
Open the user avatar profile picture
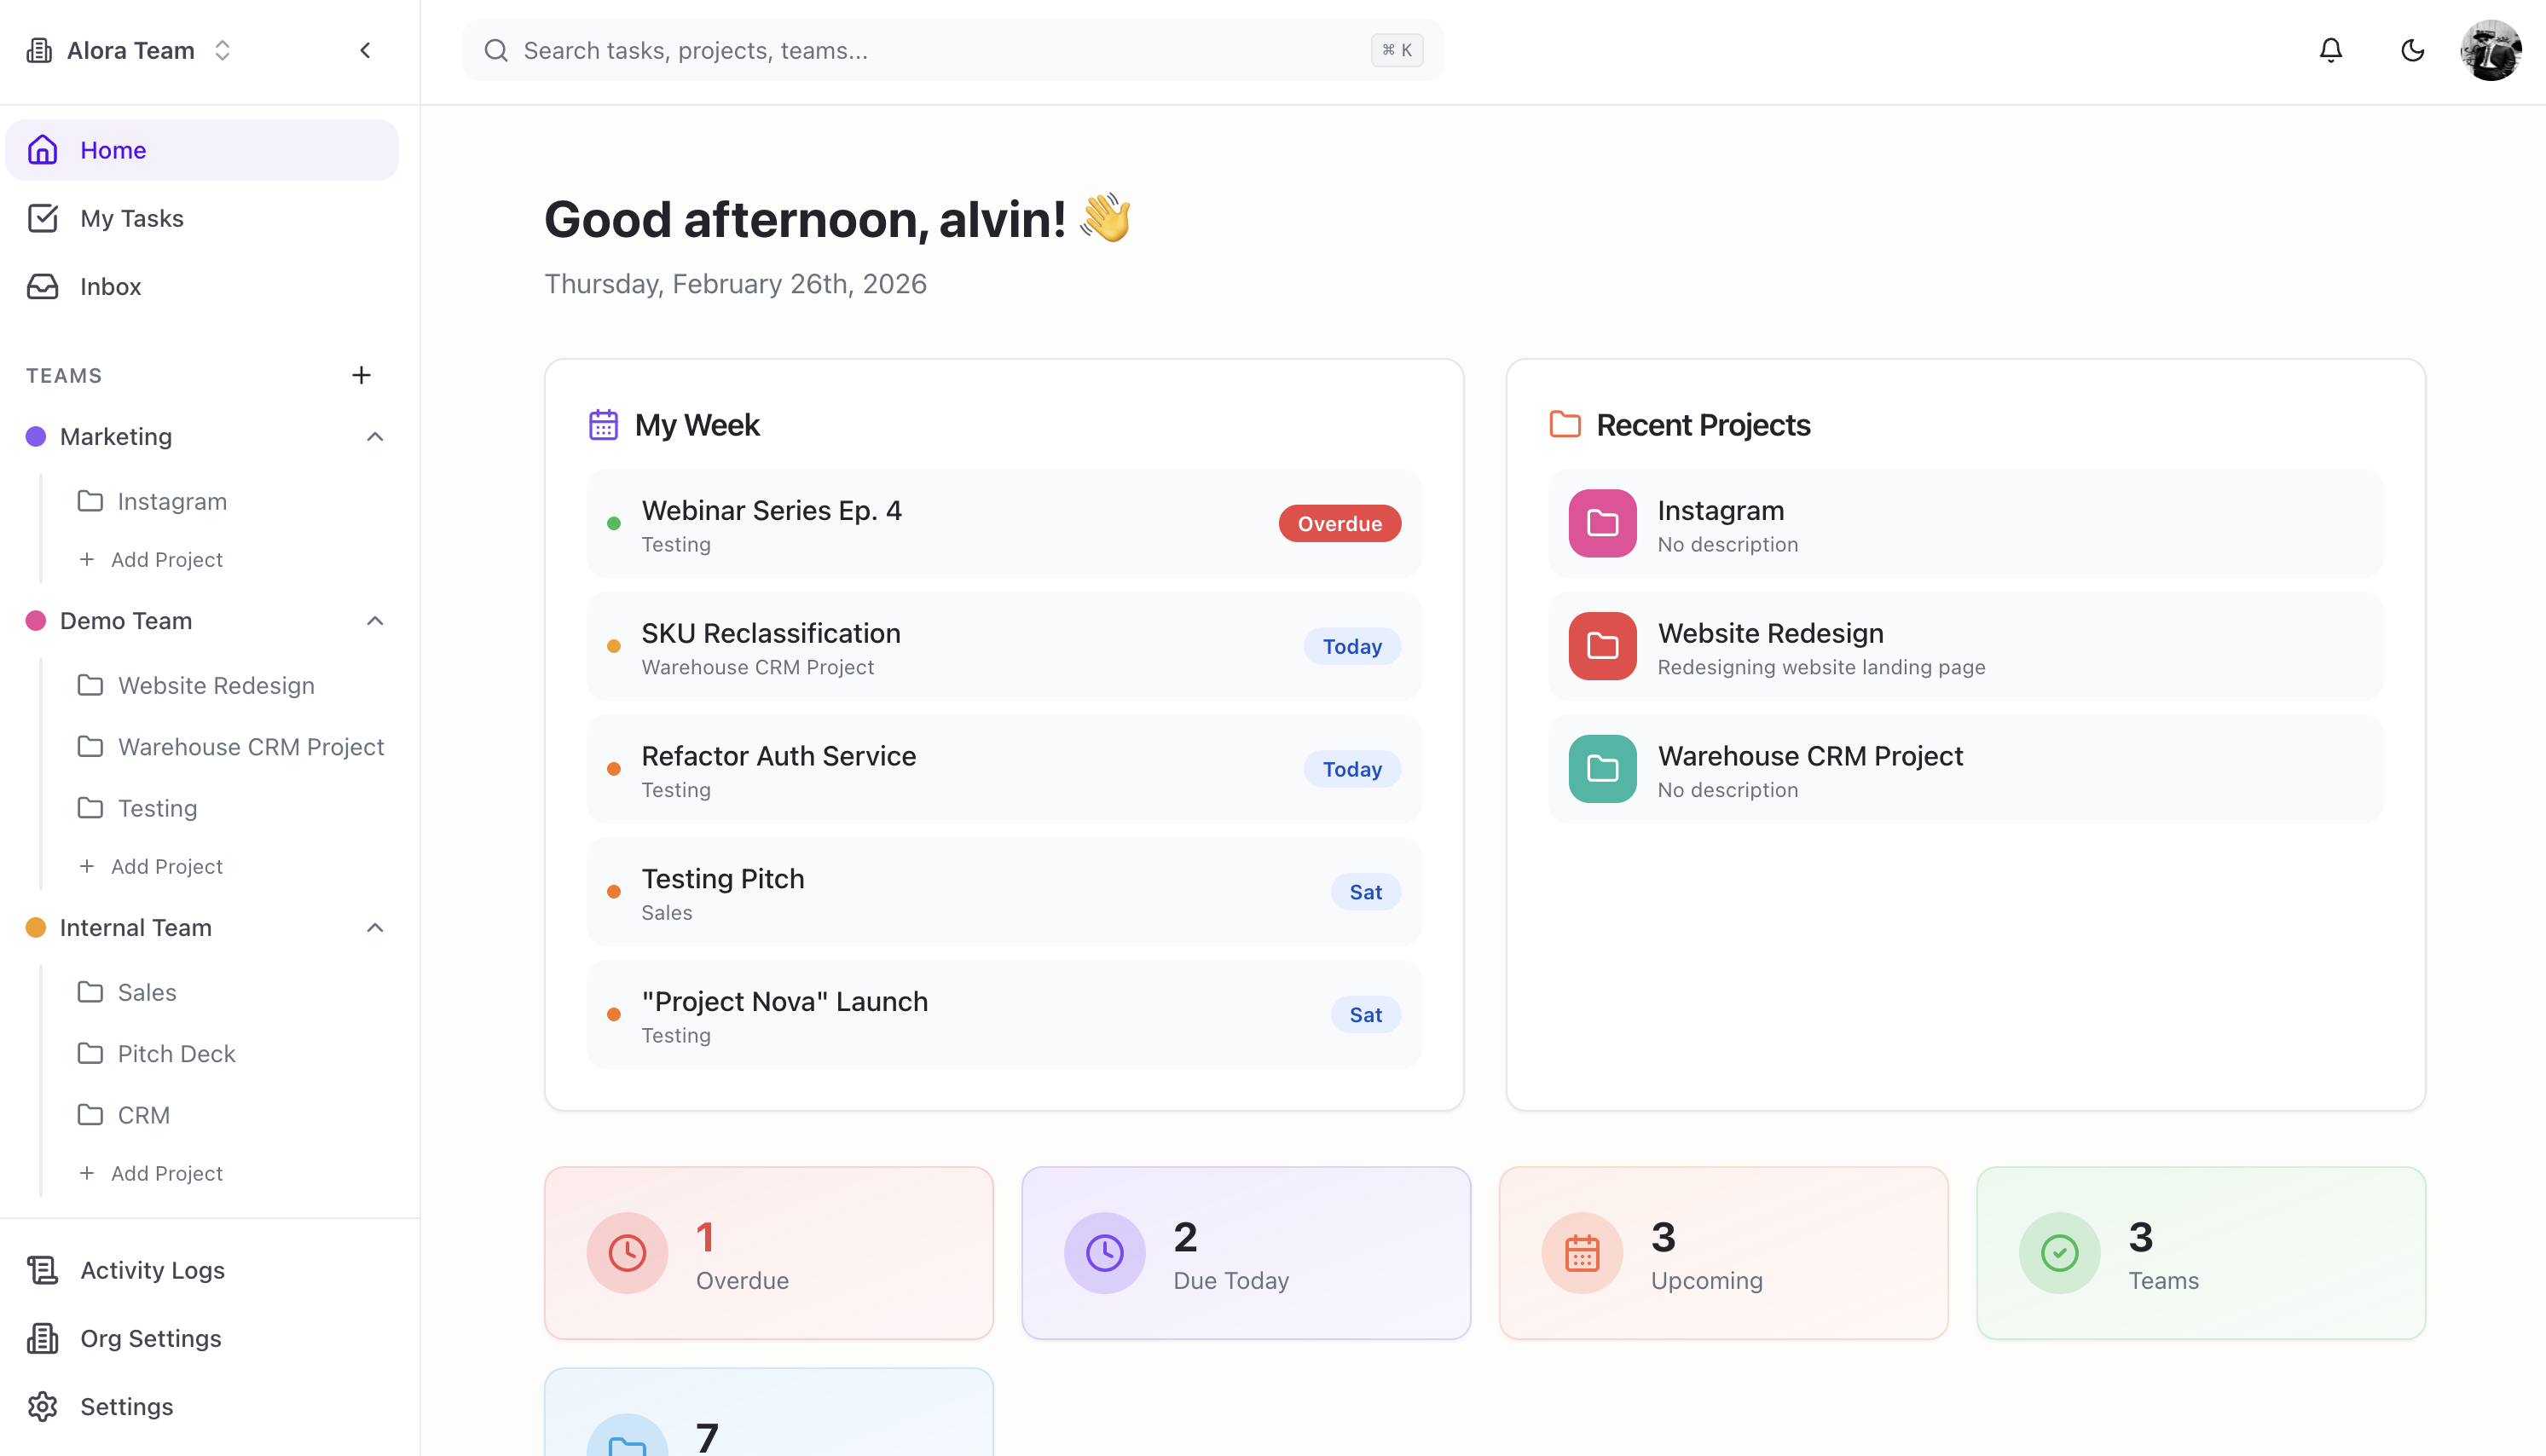click(x=2490, y=50)
